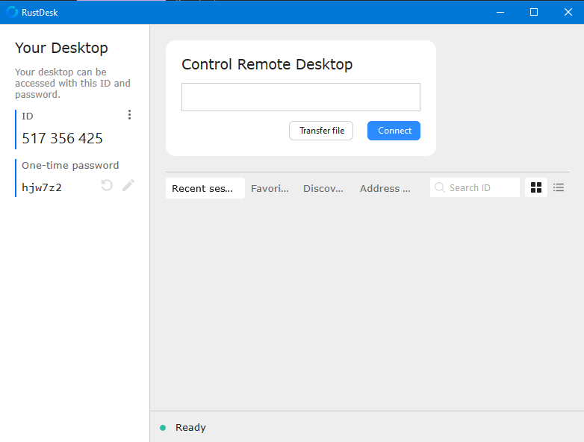Screen dimensions: 584x442
Task: Click the One-time password label
Action: coord(70,165)
